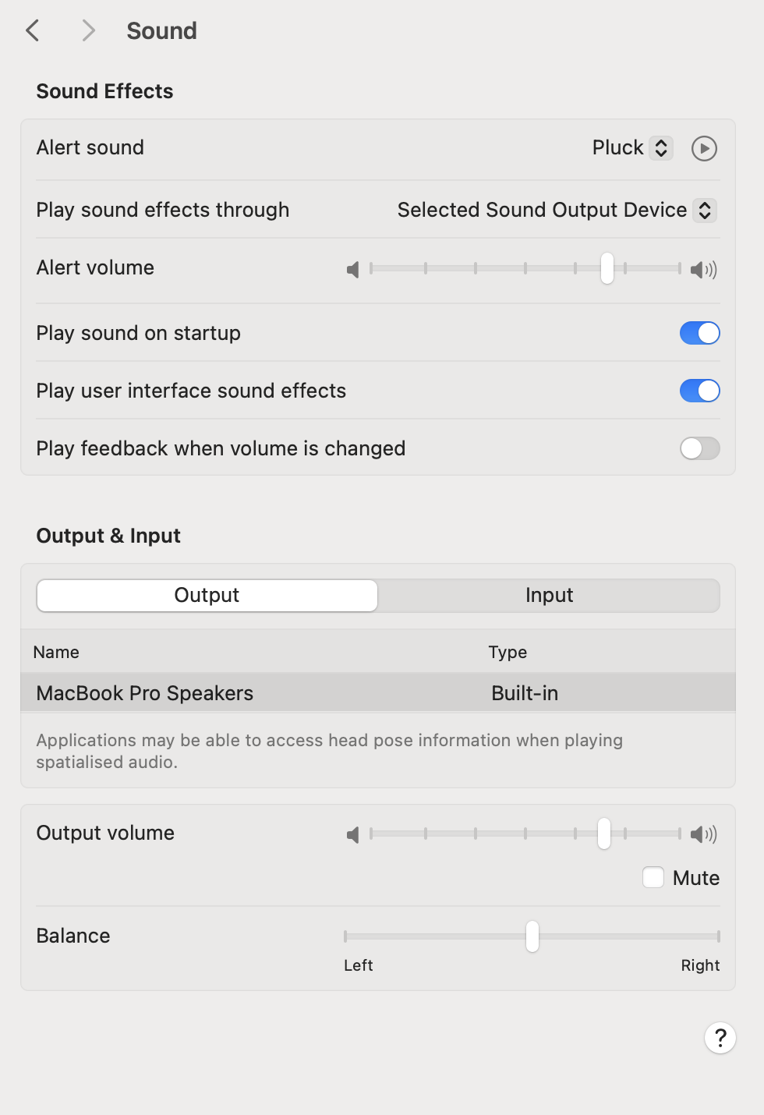This screenshot has height=1115, width=764.
Task: Click the forward navigation arrow
Action: pos(88,30)
